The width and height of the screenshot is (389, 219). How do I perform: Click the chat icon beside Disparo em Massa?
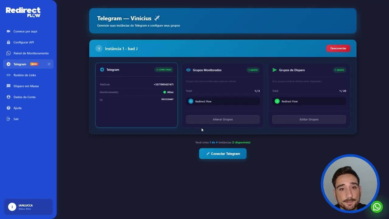click(x=9, y=86)
